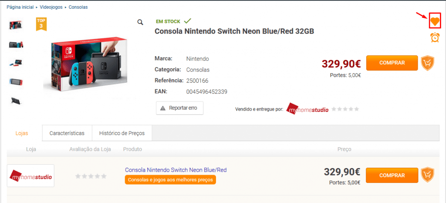Zoom product image with magnifier icon
Viewport: 446px width, 203px height.
[140, 22]
